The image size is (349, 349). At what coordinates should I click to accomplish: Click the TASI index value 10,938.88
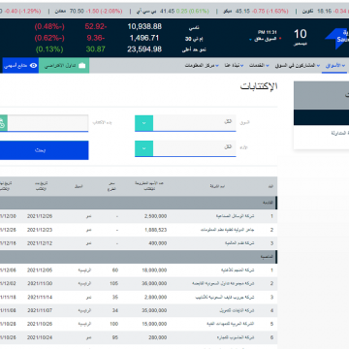(x=144, y=27)
